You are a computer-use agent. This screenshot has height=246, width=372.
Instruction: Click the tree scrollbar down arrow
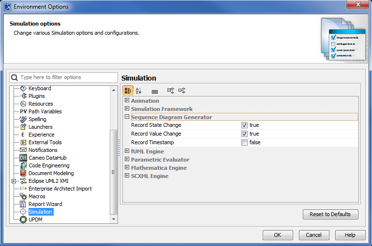click(114, 219)
